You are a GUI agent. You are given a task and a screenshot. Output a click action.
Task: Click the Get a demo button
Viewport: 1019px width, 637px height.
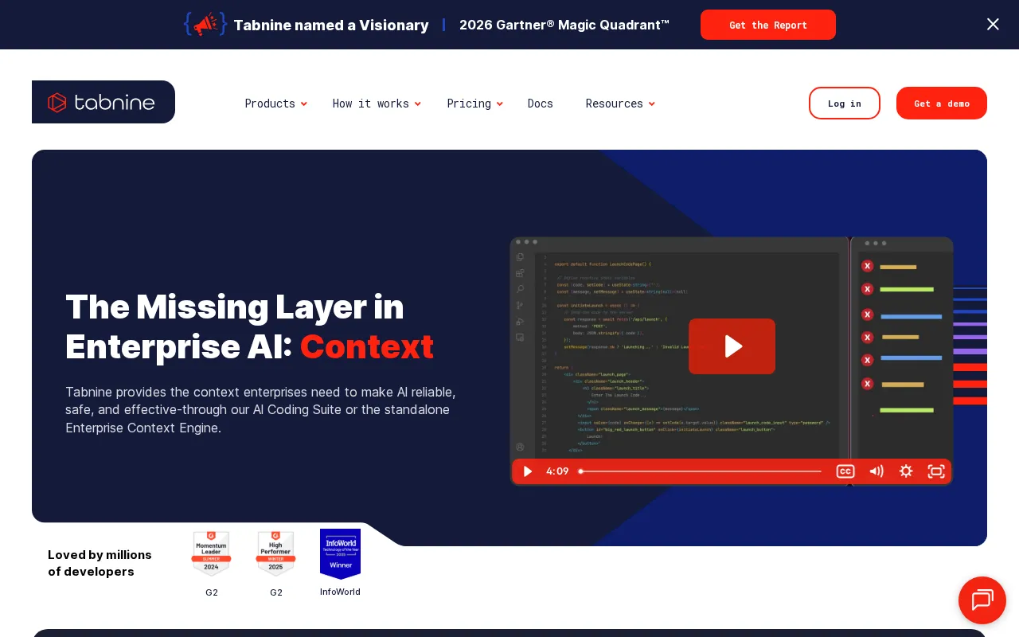click(x=942, y=104)
